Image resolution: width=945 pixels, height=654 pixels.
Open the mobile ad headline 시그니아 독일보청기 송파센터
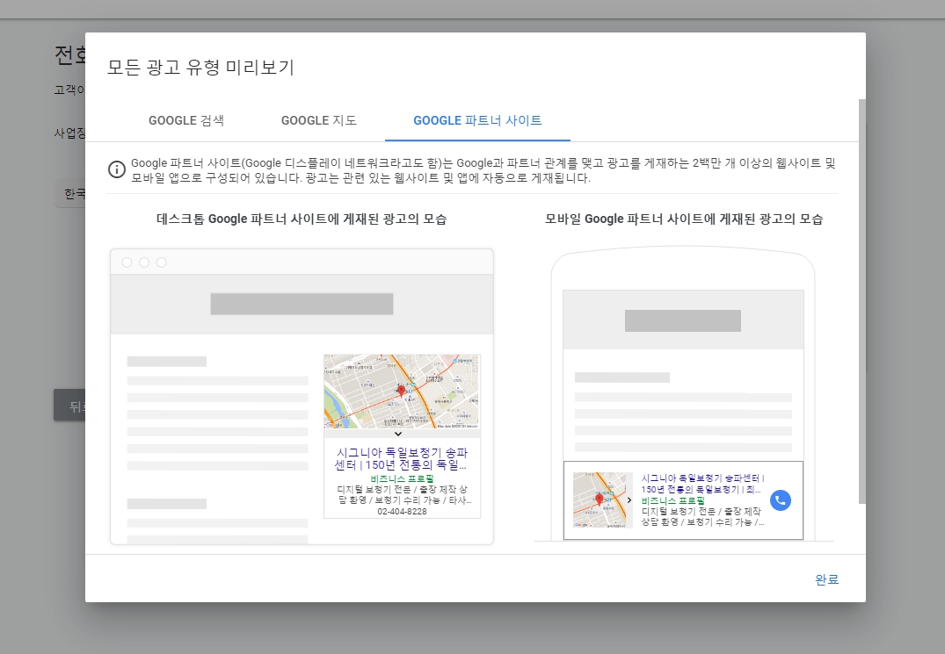[702, 484]
